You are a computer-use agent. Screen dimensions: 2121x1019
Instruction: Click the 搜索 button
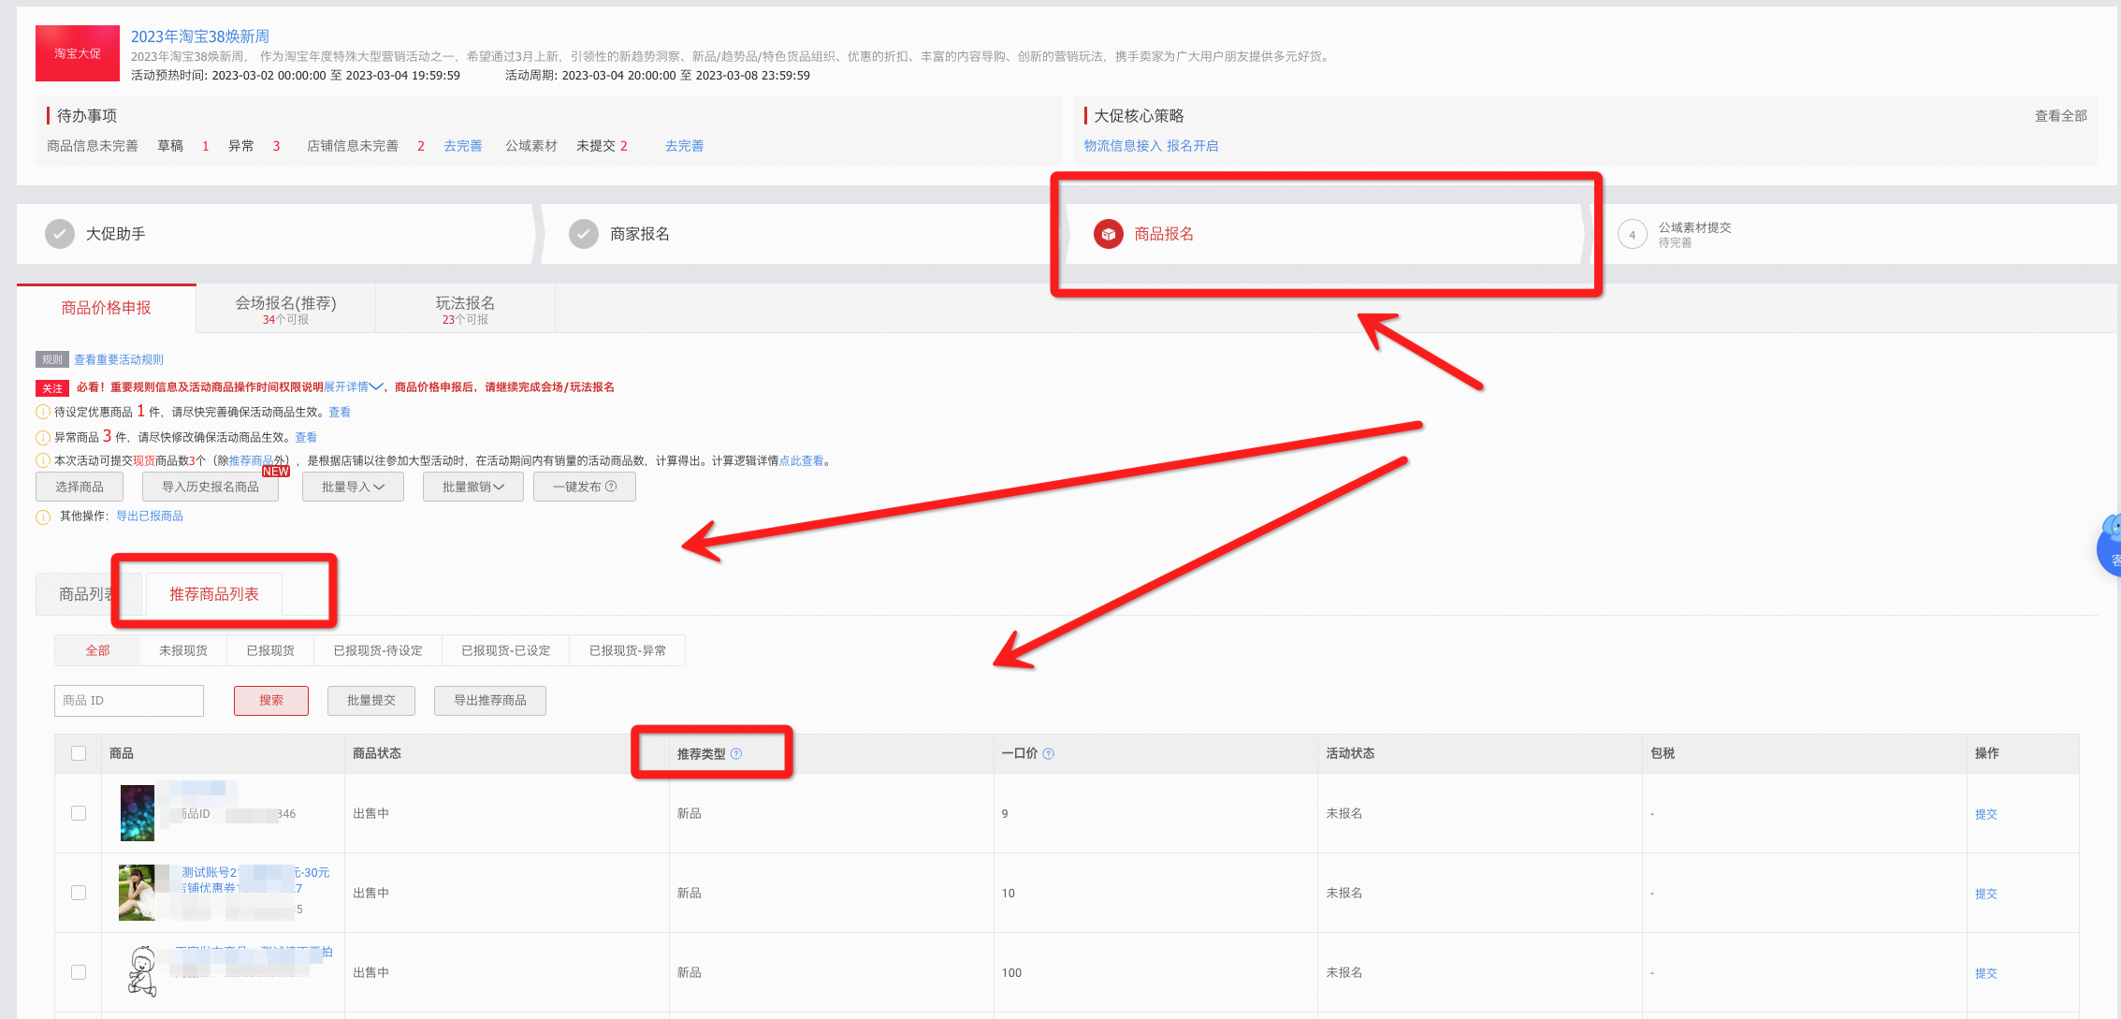coord(271,700)
